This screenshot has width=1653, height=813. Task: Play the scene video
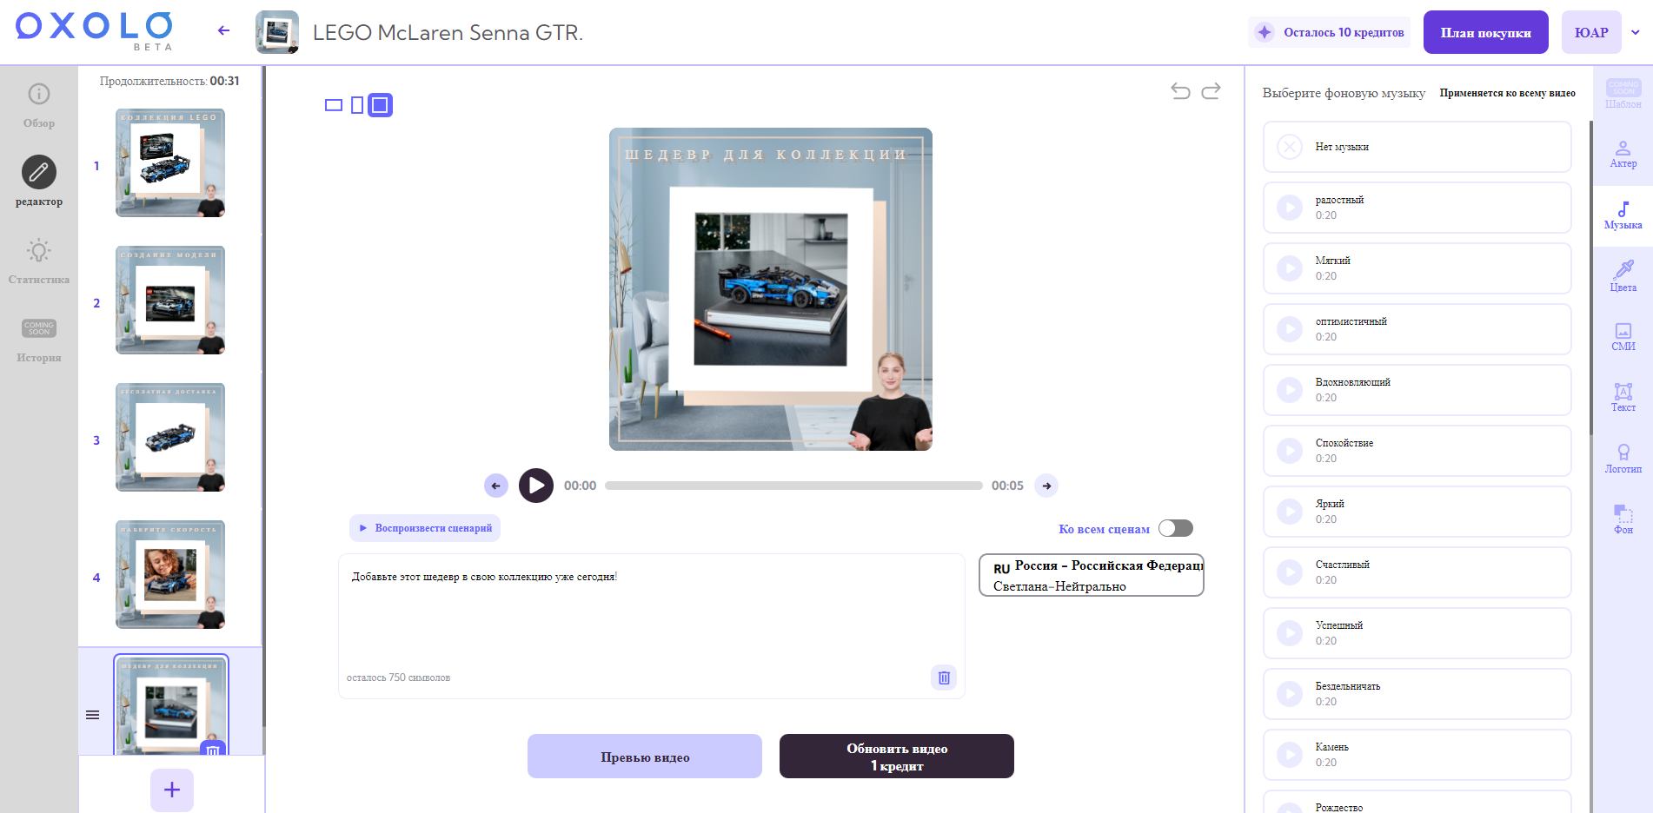tap(536, 486)
